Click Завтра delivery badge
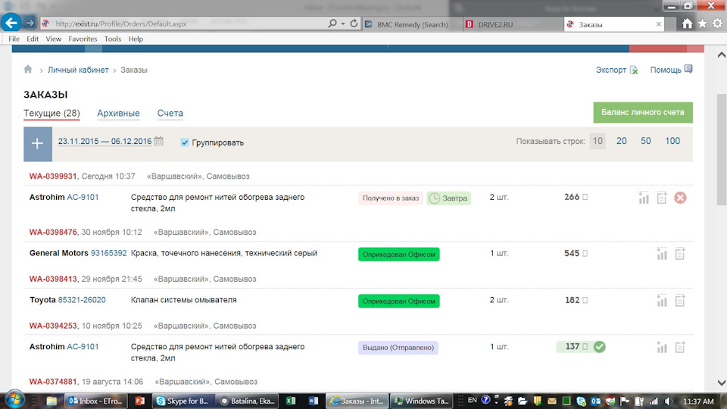 (x=448, y=198)
